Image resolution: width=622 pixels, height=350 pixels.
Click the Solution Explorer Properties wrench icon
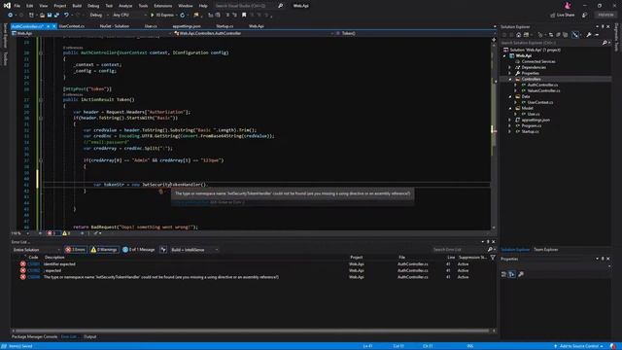coord(589,35)
